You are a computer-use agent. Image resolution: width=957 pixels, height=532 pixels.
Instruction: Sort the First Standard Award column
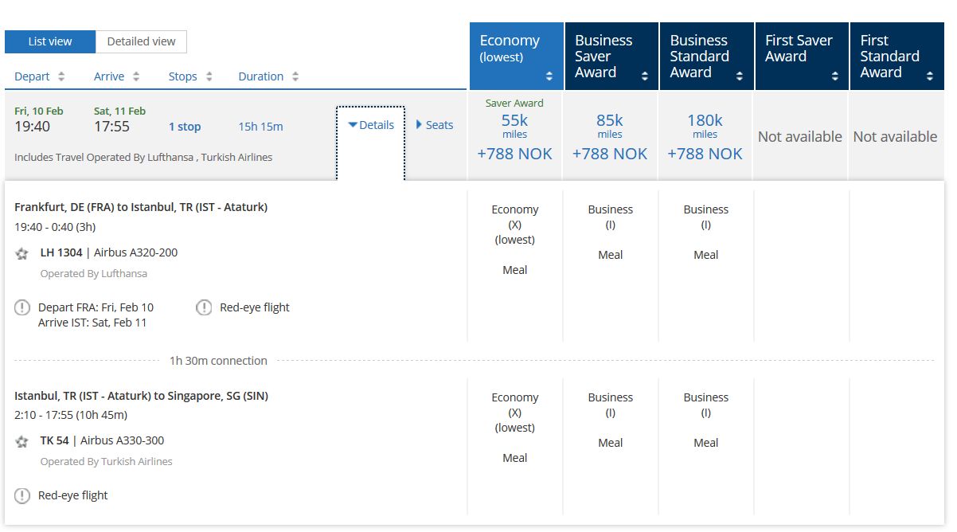pyautogui.click(x=929, y=76)
